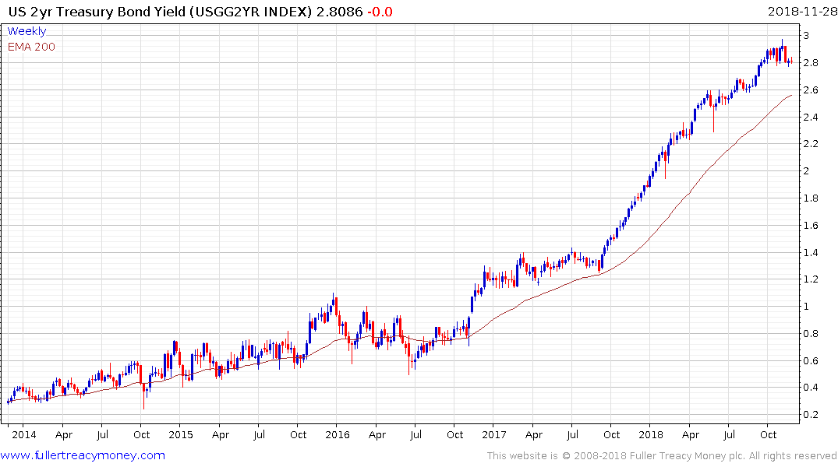Click the y-axis value 0.8
The image size is (838, 467).
pos(810,334)
